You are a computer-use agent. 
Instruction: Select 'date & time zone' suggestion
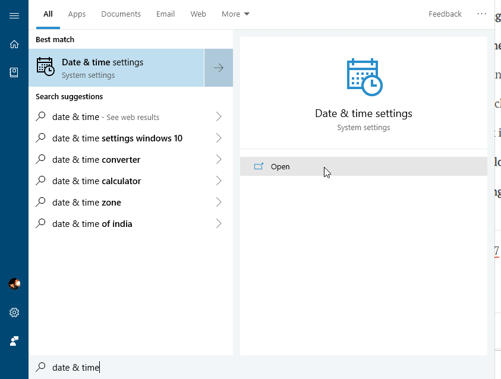(131, 202)
